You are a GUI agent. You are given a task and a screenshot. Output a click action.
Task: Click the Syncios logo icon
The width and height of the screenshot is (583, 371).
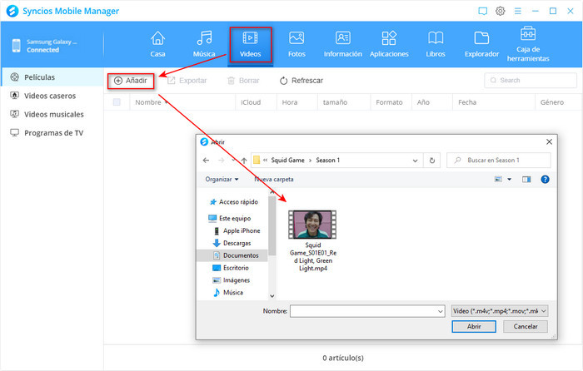(x=12, y=11)
